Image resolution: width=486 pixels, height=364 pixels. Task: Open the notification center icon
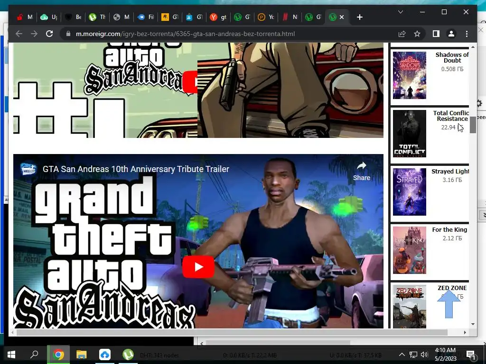(471, 355)
